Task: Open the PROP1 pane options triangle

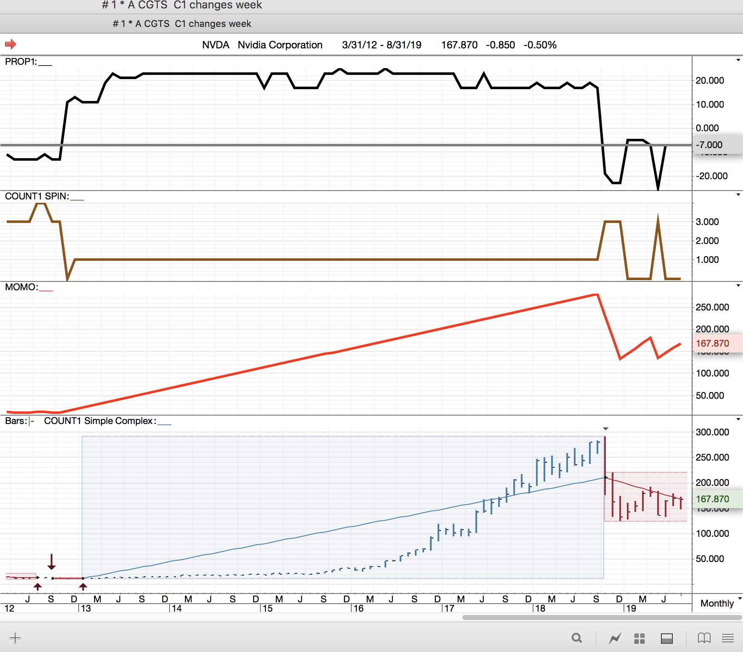Action: click(738, 60)
